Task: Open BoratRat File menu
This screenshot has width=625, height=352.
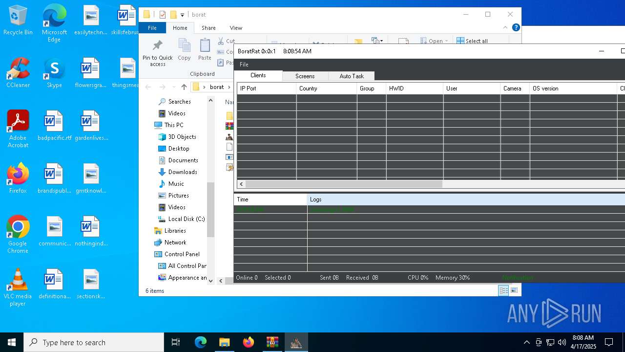Action: [x=244, y=65]
